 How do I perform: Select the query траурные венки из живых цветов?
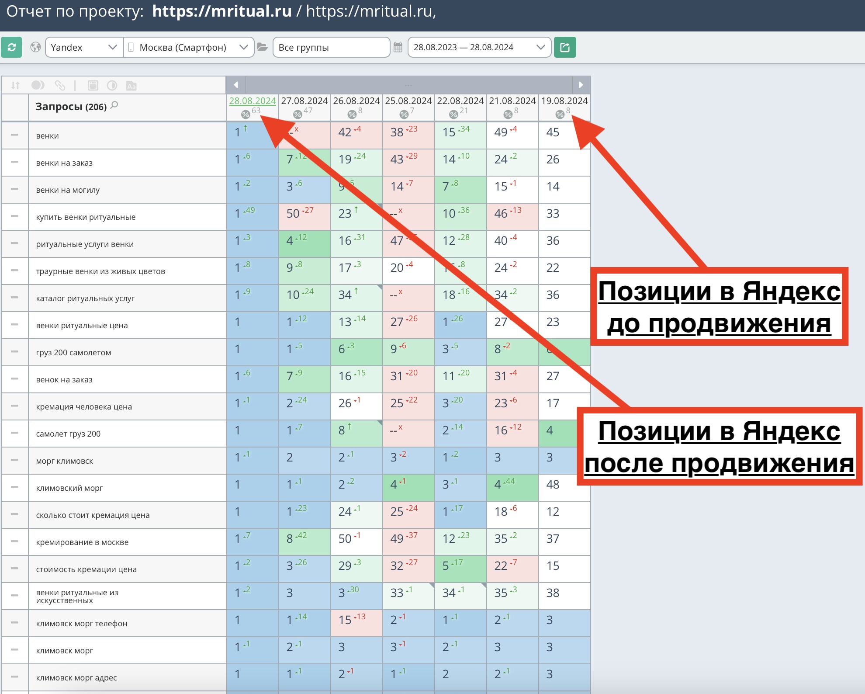pyautogui.click(x=100, y=271)
